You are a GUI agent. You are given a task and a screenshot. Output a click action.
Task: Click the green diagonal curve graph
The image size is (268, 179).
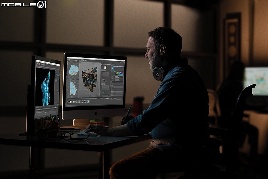[105, 87]
